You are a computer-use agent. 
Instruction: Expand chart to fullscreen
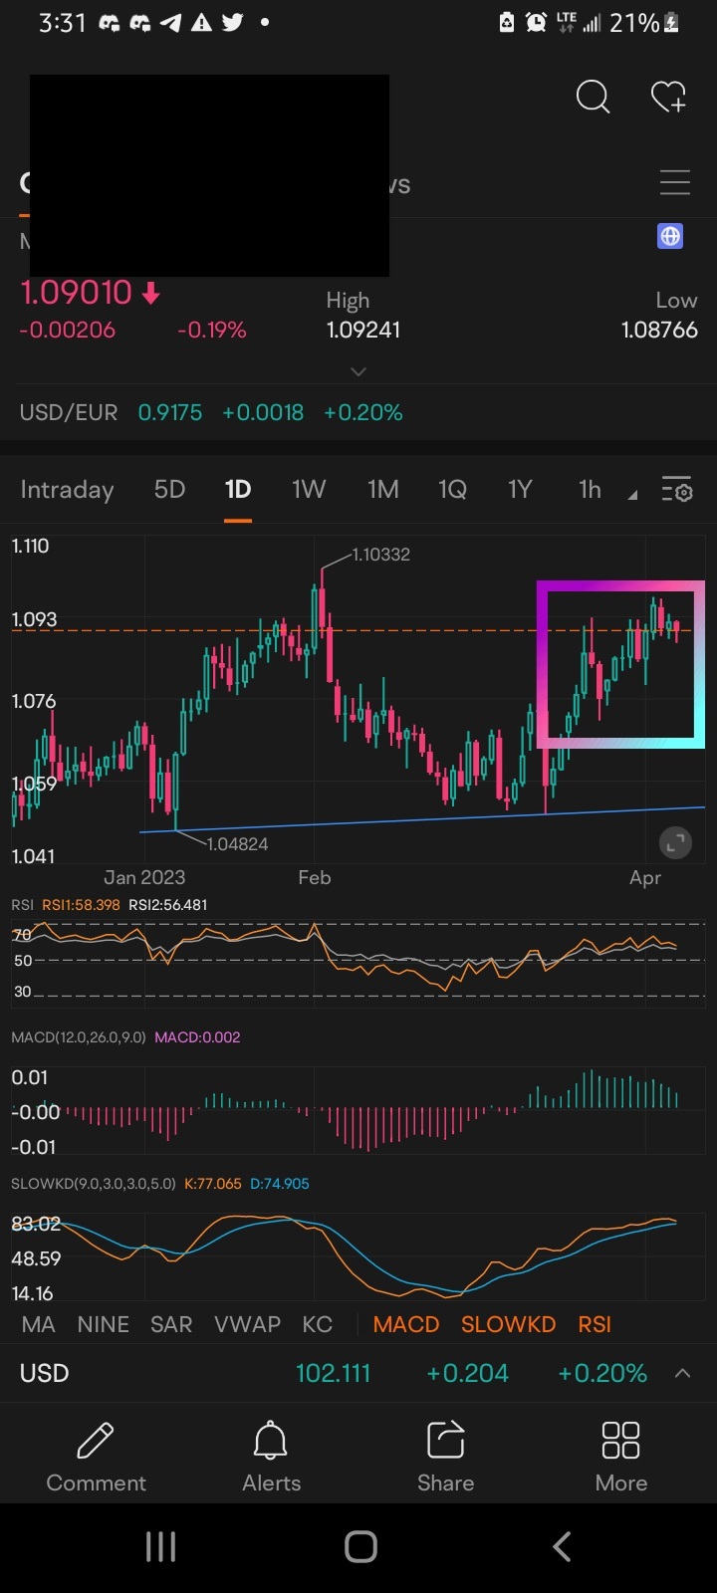point(675,843)
